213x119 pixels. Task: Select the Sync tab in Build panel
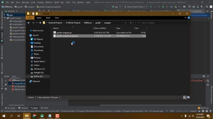14,76
